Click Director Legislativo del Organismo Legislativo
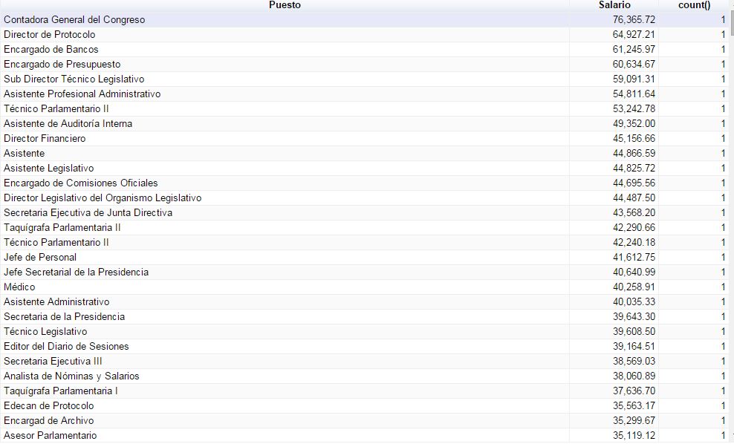 [x=103, y=198]
